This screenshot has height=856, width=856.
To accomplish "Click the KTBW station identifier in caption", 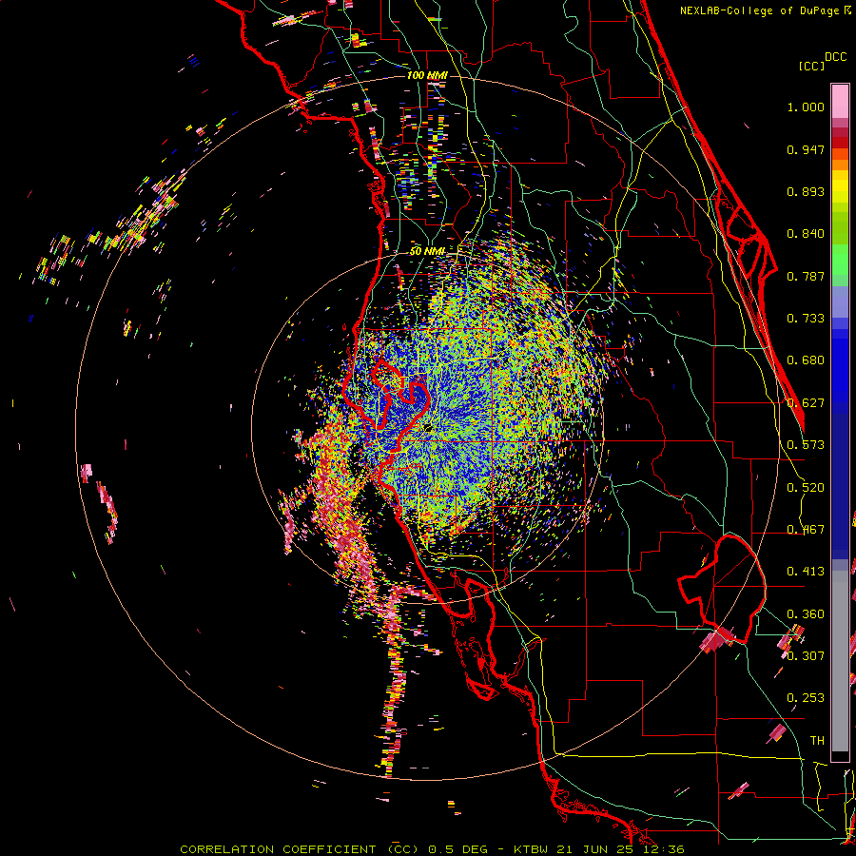I will point(533,849).
